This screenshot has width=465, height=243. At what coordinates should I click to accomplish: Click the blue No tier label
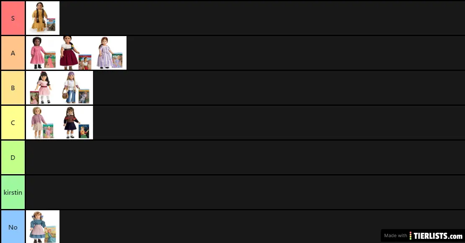(13, 227)
